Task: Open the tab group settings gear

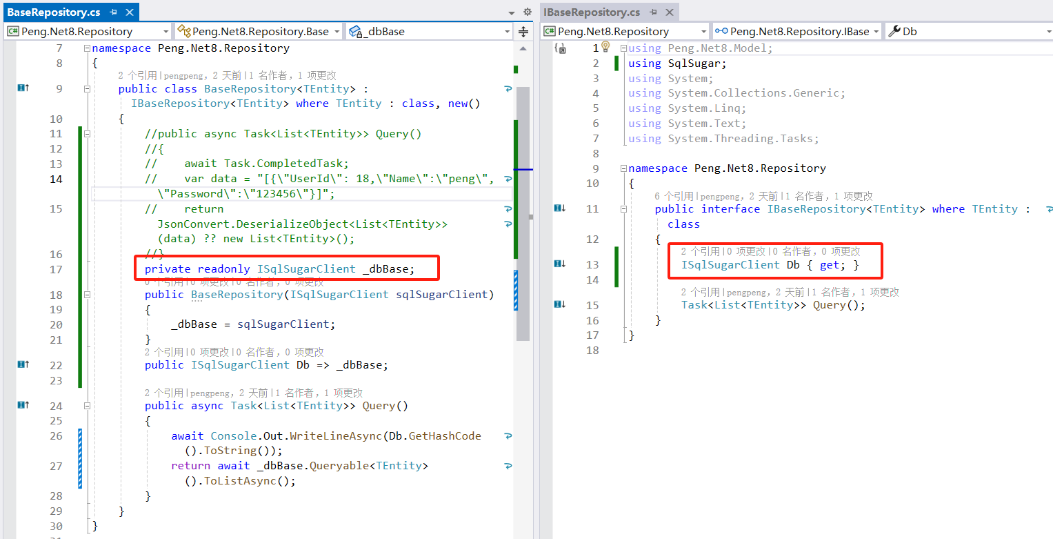Action: (528, 12)
